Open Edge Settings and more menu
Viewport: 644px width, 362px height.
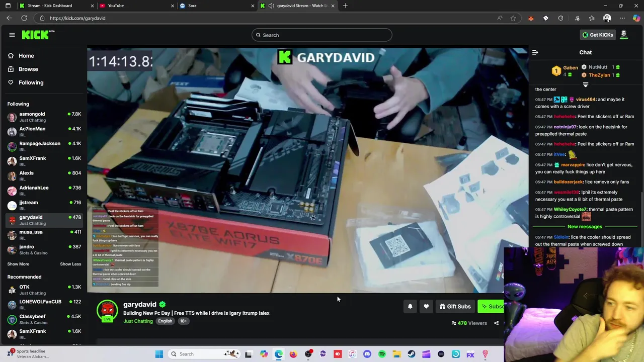pos(622,18)
